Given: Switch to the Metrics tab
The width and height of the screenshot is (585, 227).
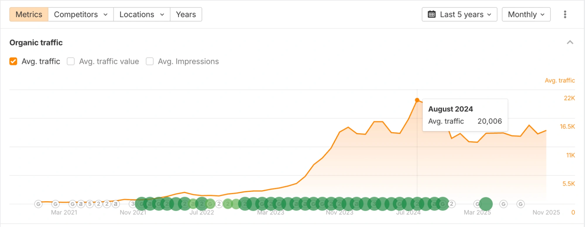Looking at the screenshot, I should point(29,14).
